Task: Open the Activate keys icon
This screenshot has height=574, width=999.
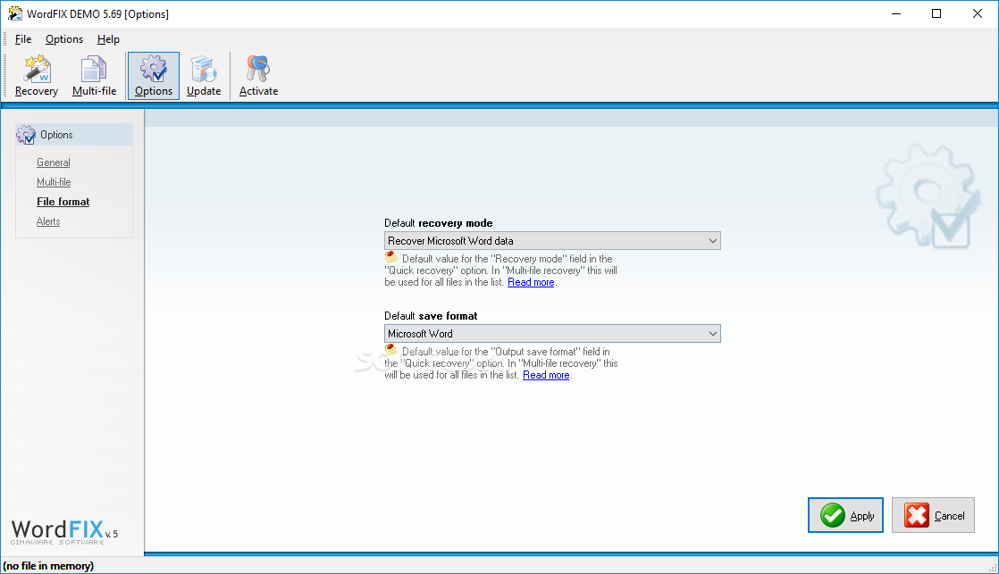Action: tap(258, 76)
